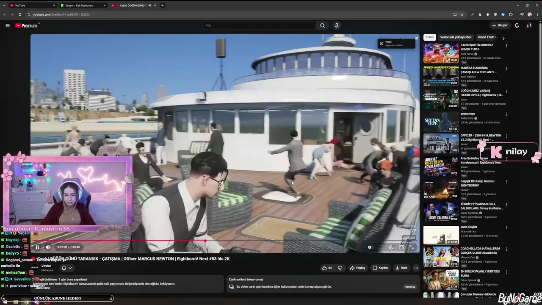Image resolution: width=542 pixels, height=305 pixels.
Task: Reload the page in the browser
Action: (x=19, y=14)
